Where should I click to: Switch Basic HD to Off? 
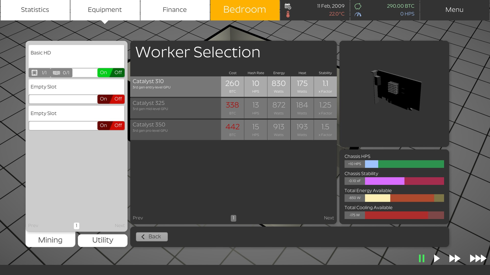(x=118, y=73)
